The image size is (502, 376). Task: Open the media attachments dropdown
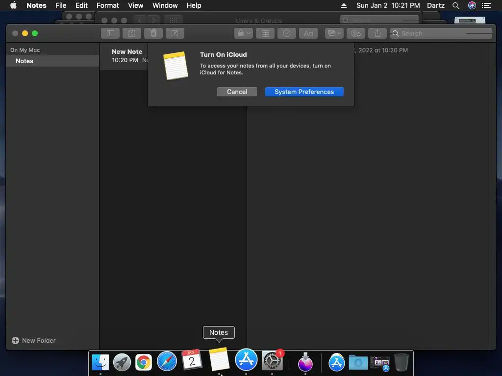click(x=334, y=33)
